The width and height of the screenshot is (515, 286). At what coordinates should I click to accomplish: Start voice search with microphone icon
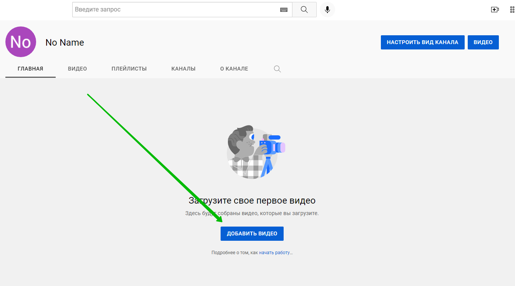(327, 10)
